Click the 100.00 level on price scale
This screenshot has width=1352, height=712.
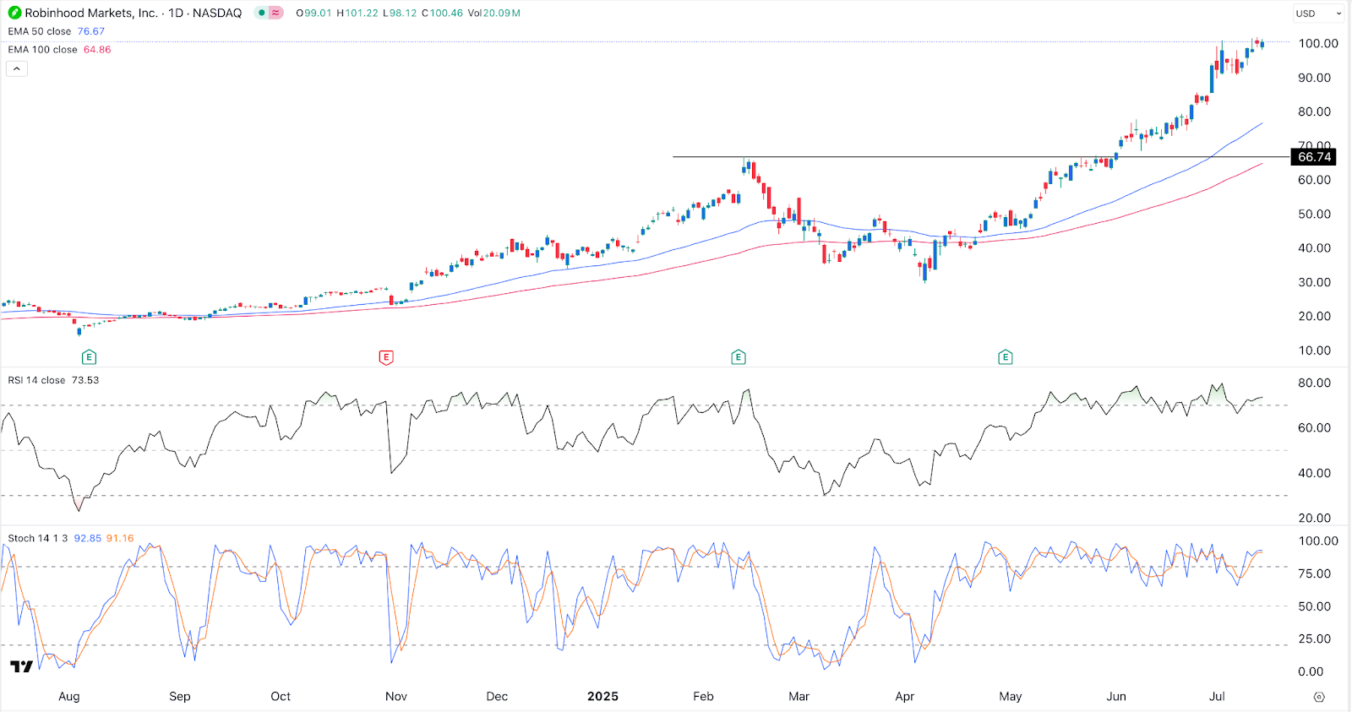(x=1317, y=43)
